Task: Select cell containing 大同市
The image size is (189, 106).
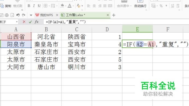Action: 16,67
